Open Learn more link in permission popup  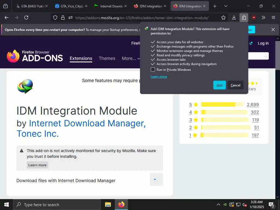[159, 77]
